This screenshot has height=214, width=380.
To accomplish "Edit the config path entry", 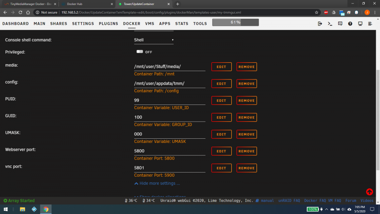I will 221,84.
